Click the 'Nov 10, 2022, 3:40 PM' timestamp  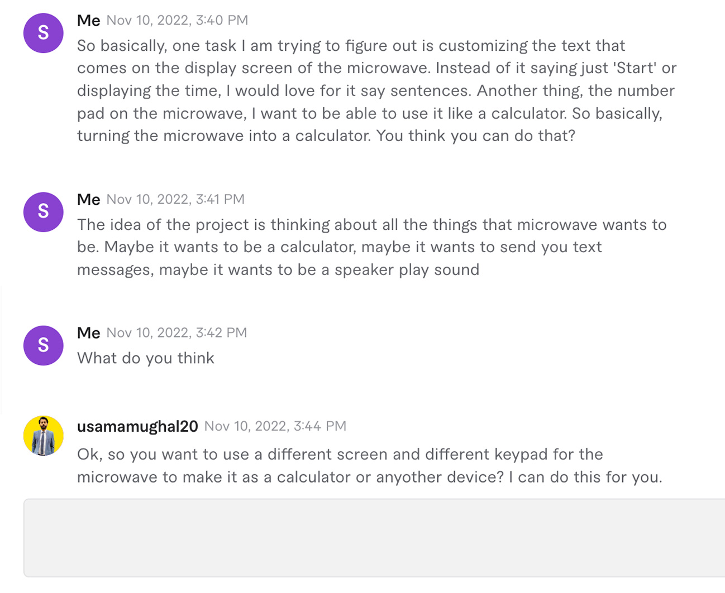[x=177, y=21]
